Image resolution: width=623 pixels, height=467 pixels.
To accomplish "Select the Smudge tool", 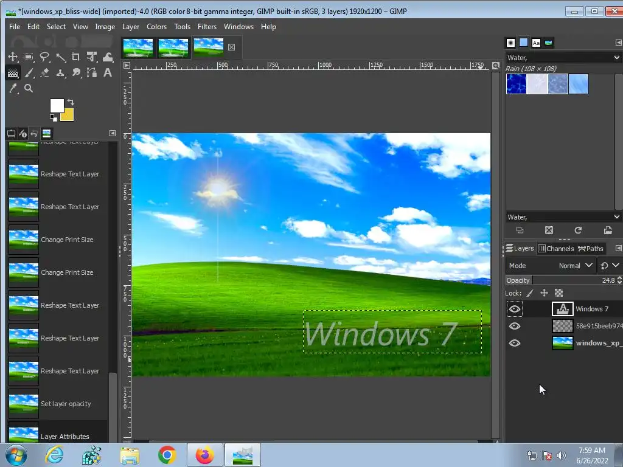I will 76,73.
